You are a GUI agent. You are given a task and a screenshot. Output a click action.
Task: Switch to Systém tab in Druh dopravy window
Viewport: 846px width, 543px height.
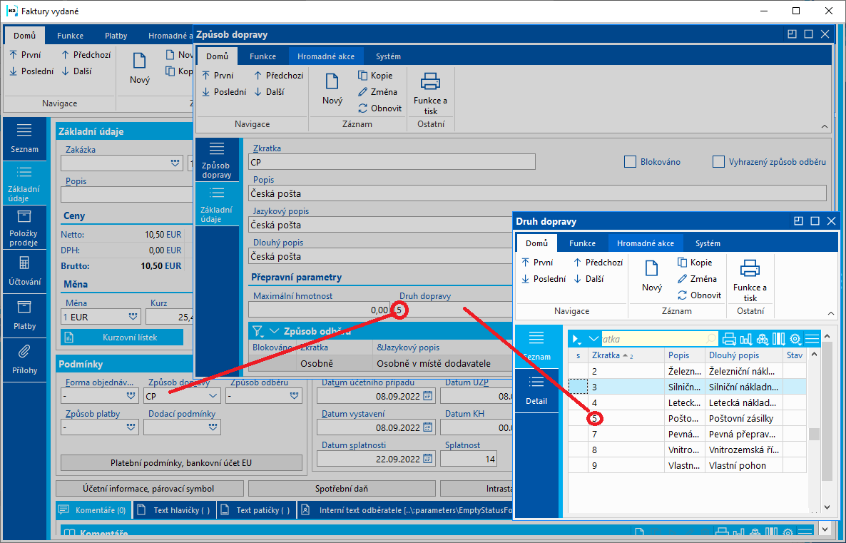(708, 243)
